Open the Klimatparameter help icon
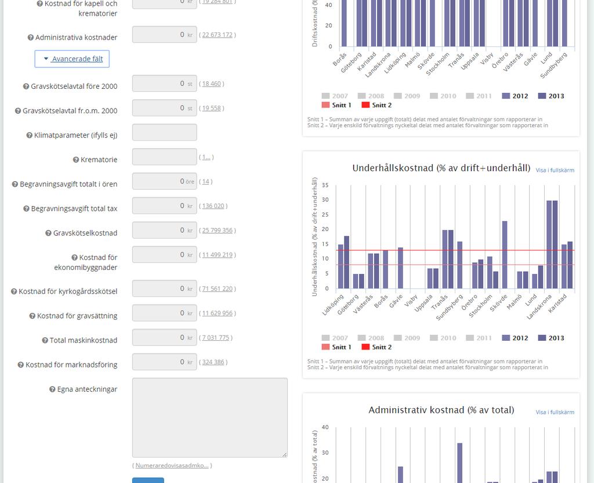Image resolution: width=594 pixels, height=483 pixels. coord(29,135)
